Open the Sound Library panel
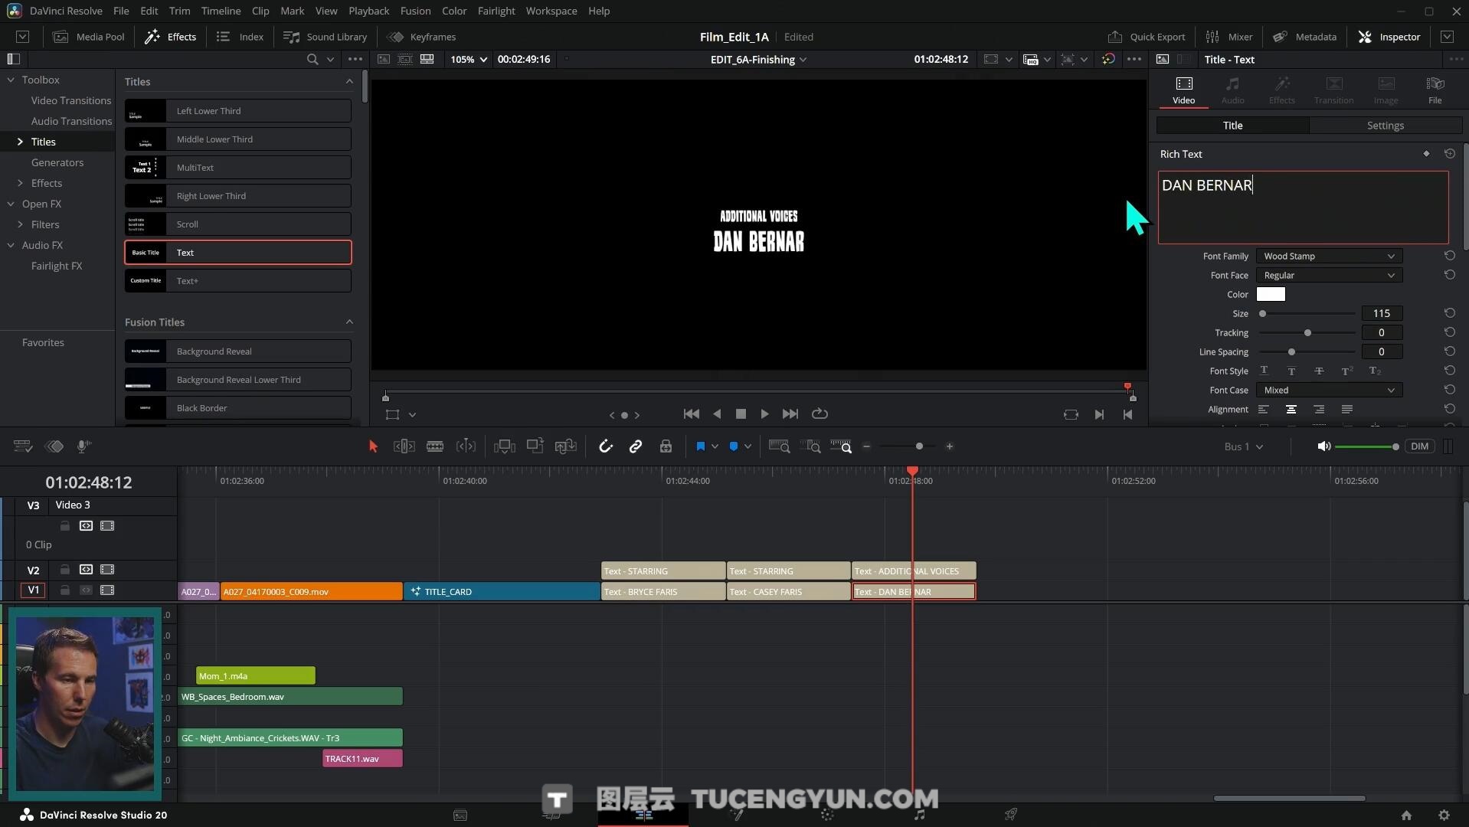Viewport: 1469px width, 827px height. [x=326, y=37]
